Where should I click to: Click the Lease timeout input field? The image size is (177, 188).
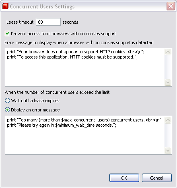pos(48,22)
